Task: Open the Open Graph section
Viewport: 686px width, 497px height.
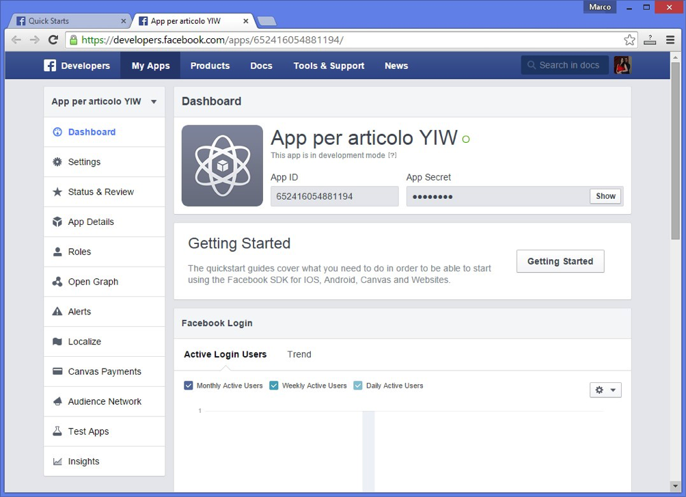Action: pyautogui.click(x=104, y=282)
